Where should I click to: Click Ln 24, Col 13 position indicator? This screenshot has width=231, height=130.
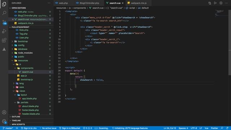point(170,128)
